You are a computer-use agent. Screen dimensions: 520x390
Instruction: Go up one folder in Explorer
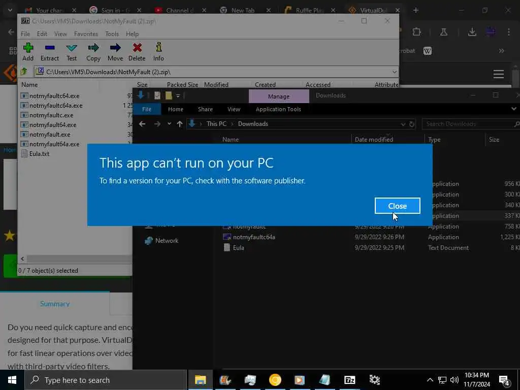[x=179, y=124]
